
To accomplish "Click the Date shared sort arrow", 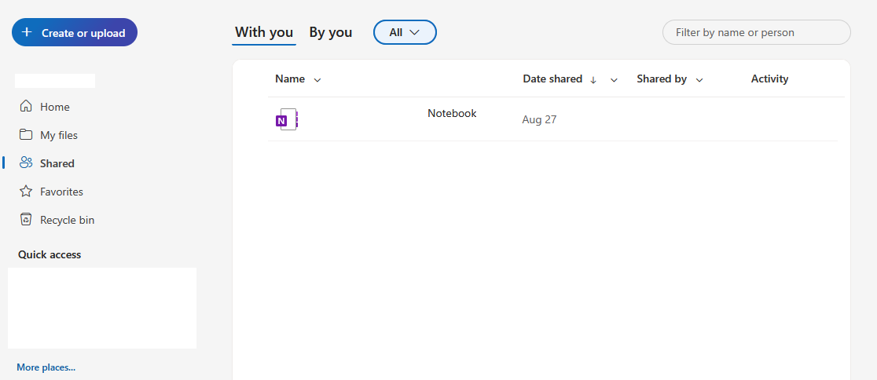I will tap(593, 79).
